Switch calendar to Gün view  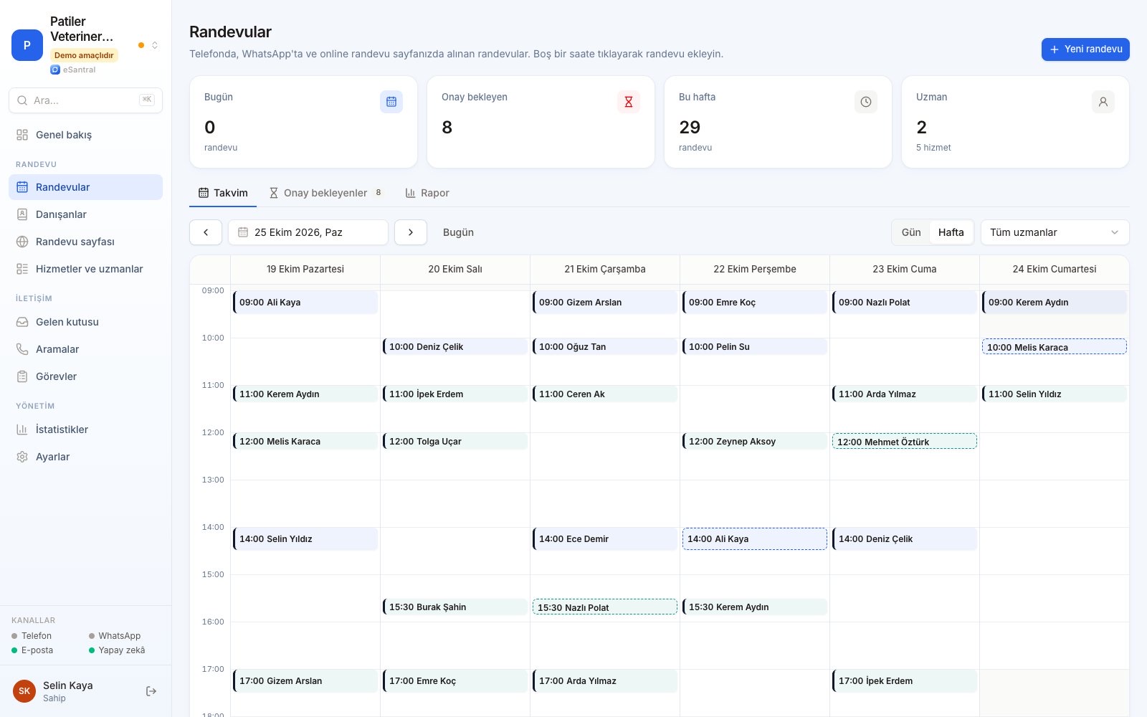pyautogui.click(x=911, y=232)
